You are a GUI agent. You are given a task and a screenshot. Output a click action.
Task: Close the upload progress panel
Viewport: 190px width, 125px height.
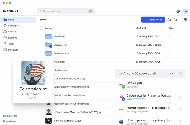pyautogui.click(x=180, y=74)
